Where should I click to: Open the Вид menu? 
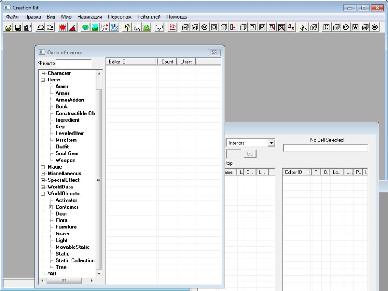coord(51,16)
